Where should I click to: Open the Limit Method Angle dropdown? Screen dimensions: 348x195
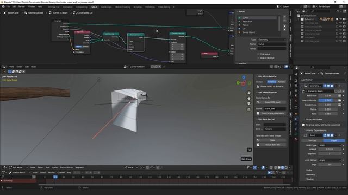click(x=330, y=160)
